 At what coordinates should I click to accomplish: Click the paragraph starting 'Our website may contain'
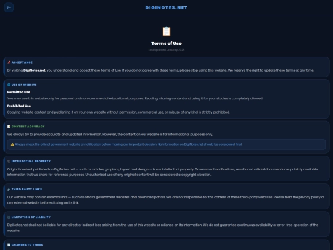tap(166, 200)
